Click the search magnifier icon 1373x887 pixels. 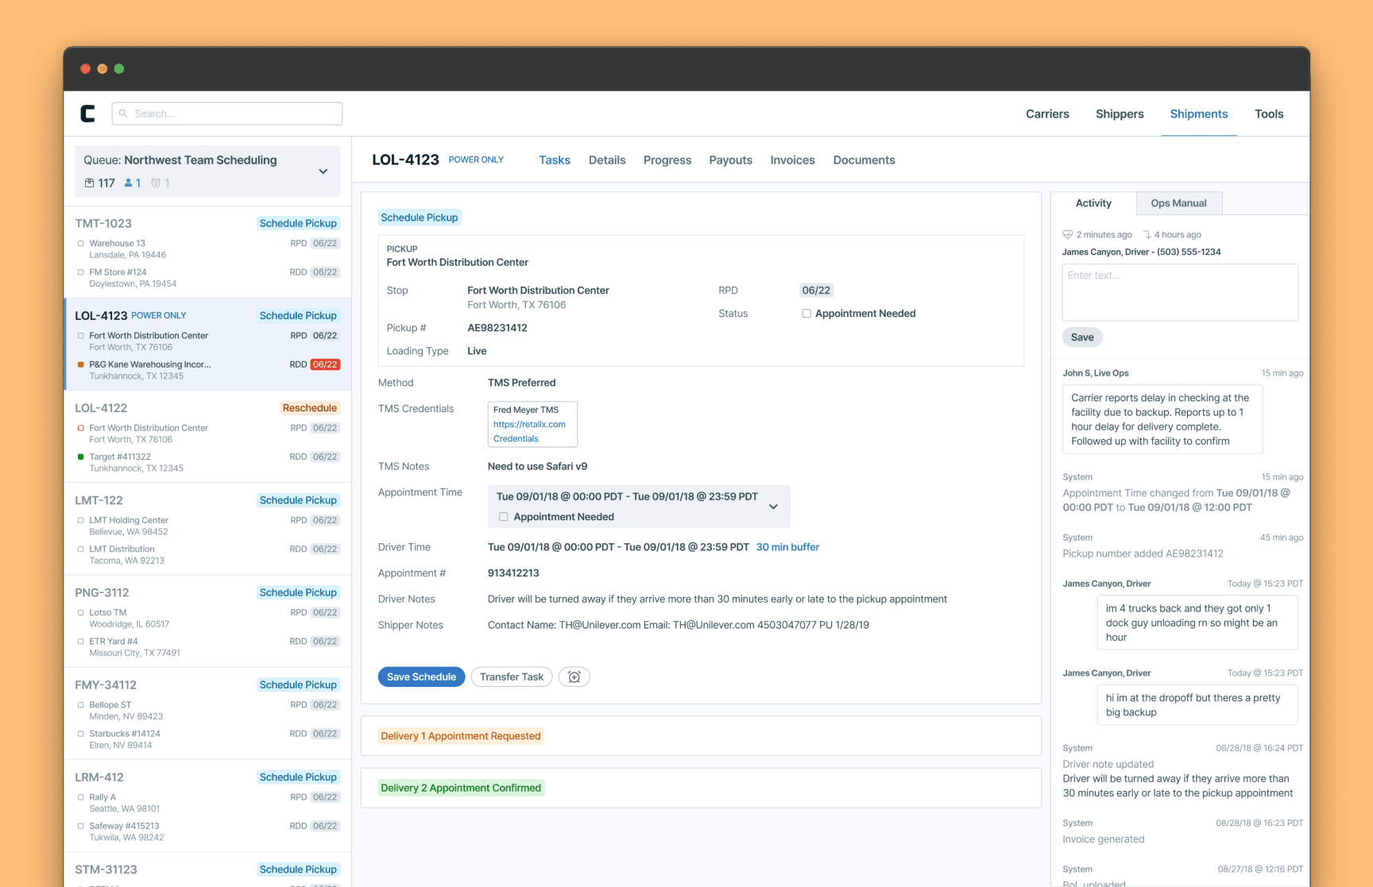(123, 114)
